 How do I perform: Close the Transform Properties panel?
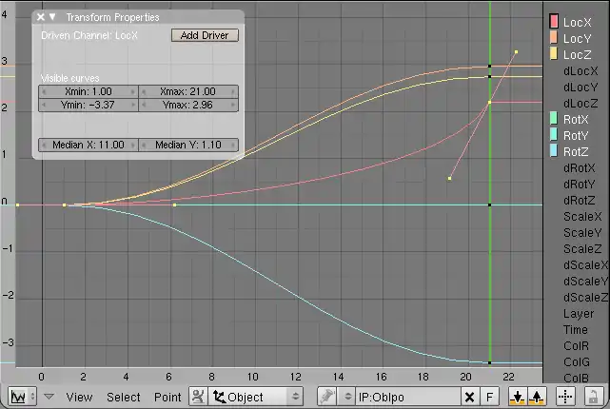[x=41, y=17]
